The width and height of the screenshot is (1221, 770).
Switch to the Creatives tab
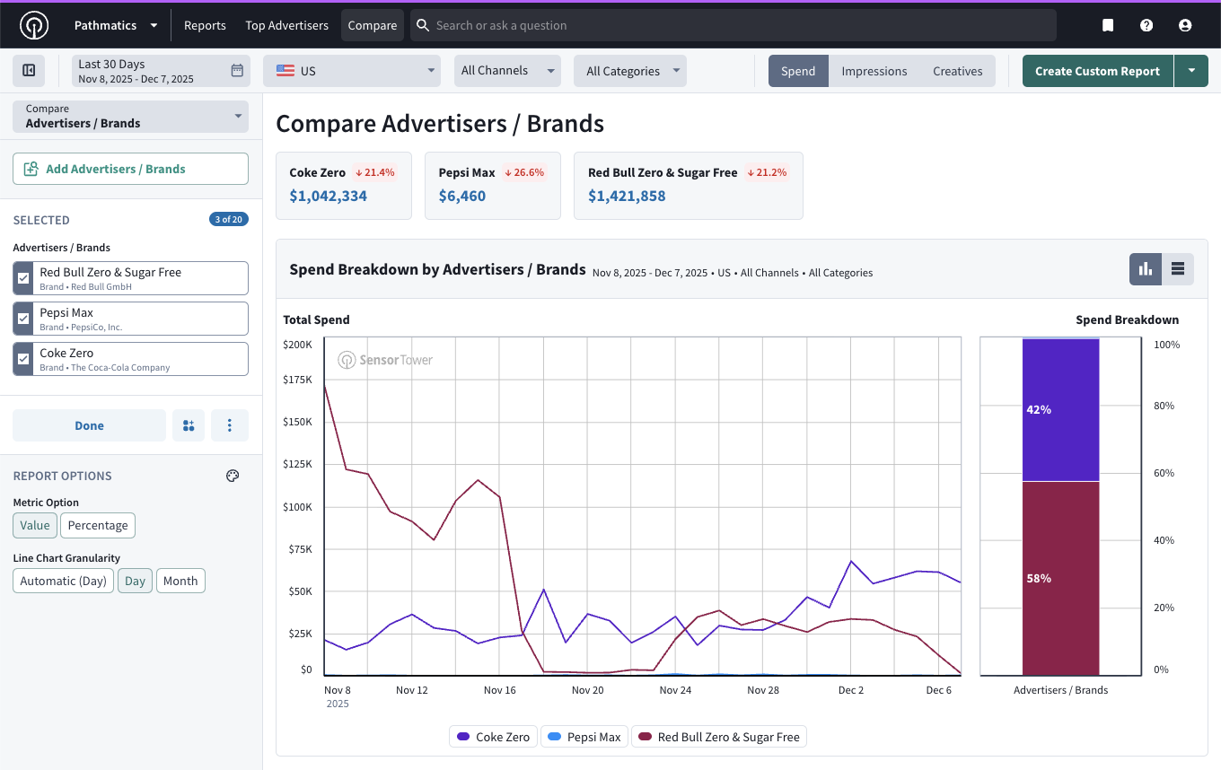[958, 71]
